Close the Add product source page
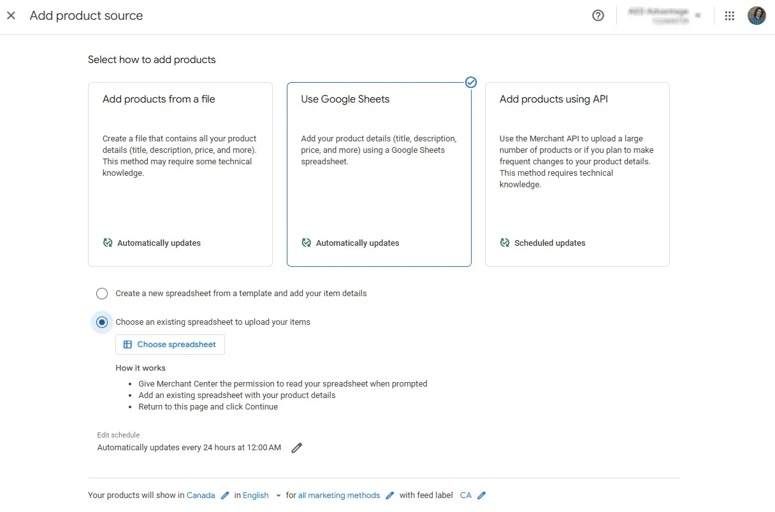Viewport: 775px width, 512px height. (x=11, y=15)
